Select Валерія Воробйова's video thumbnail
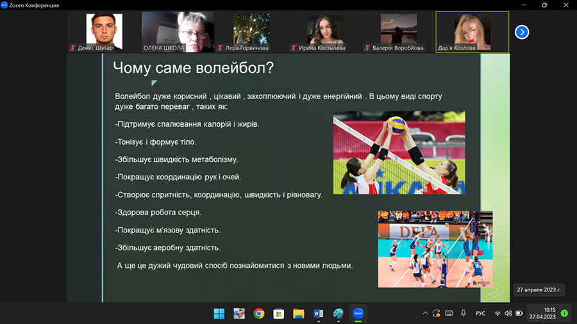The height and width of the screenshot is (324, 577). click(x=399, y=31)
